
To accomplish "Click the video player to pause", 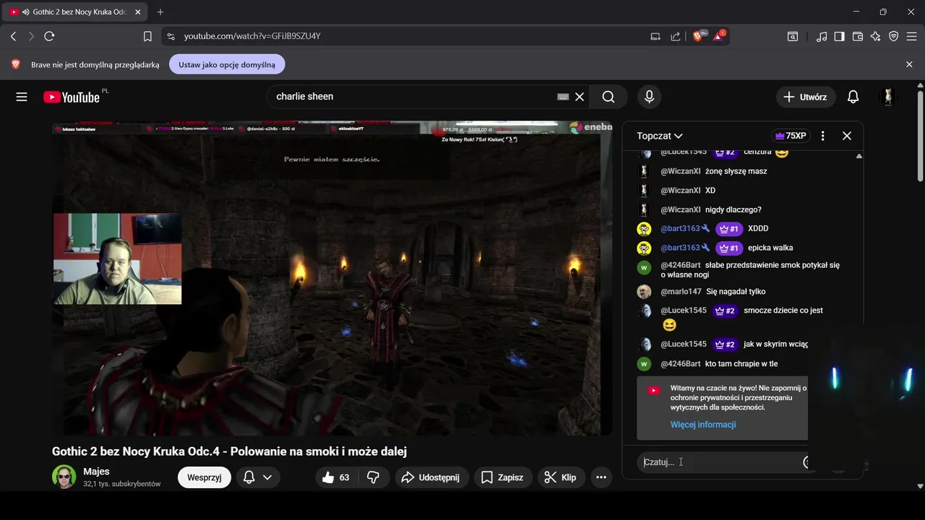I will pos(332,278).
